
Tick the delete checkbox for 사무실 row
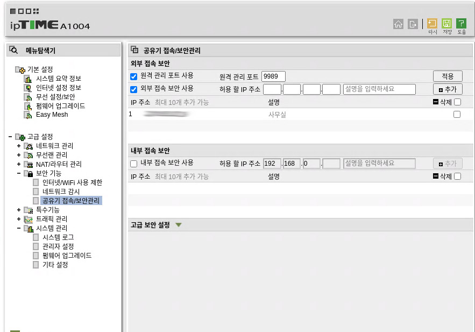pyautogui.click(x=457, y=115)
